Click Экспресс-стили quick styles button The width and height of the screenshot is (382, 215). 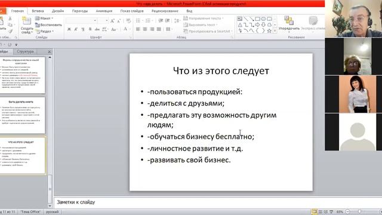point(313,23)
